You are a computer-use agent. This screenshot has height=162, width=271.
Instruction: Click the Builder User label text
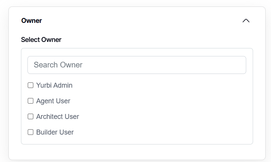(55, 132)
